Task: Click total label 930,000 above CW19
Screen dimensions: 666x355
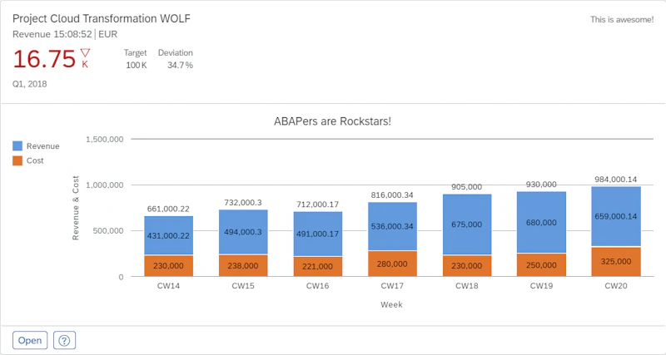Action: 542,185
